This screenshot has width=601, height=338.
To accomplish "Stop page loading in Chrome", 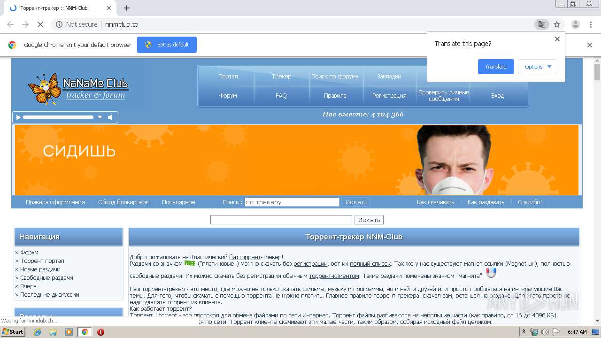I will click(x=40, y=24).
